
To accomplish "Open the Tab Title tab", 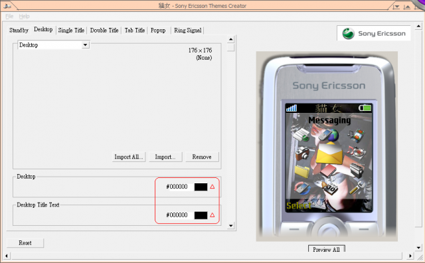I will pyautogui.click(x=135, y=30).
